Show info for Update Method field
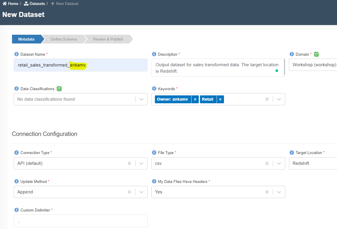This screenshot has height=229, width=337. pos(16,181)
